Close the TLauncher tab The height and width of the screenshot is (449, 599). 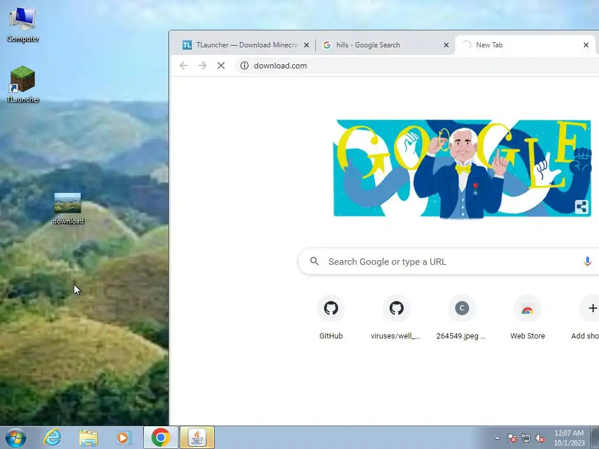(307, 45)
